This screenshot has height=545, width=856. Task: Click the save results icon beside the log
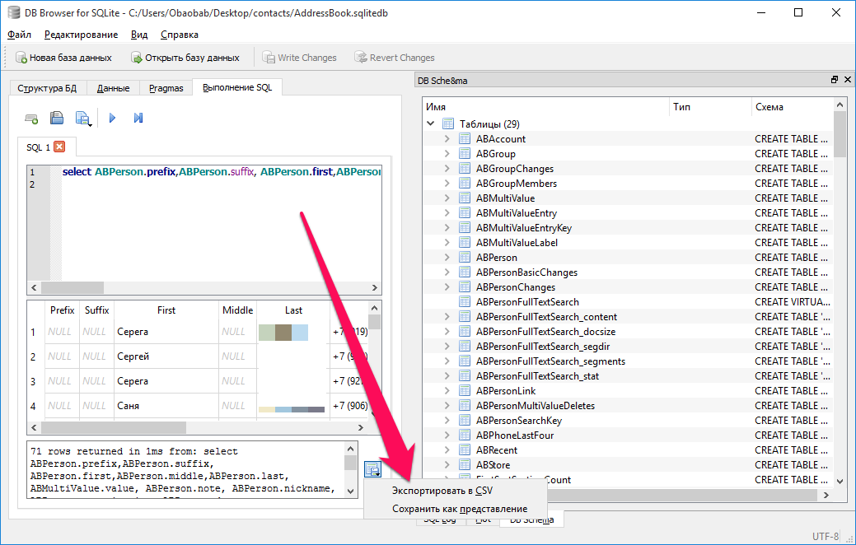373,469
